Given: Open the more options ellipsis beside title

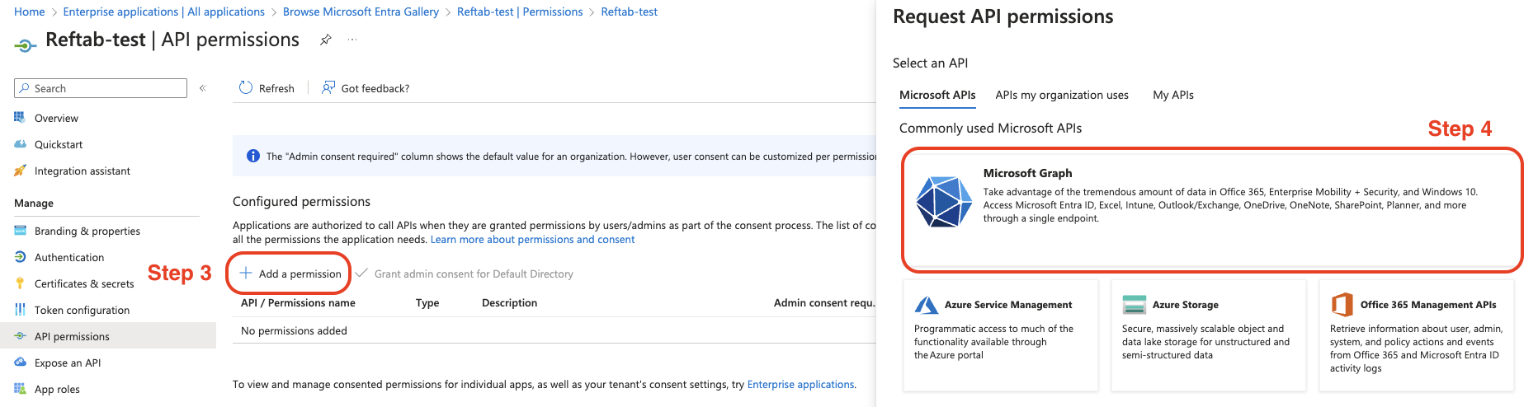Looking at the screenshot, I should (x=352, y=40).
